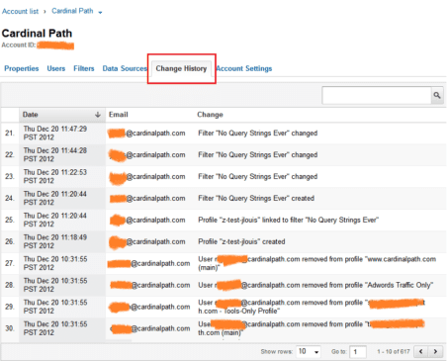Click the row 22 filter changed entry

point(258,155)
